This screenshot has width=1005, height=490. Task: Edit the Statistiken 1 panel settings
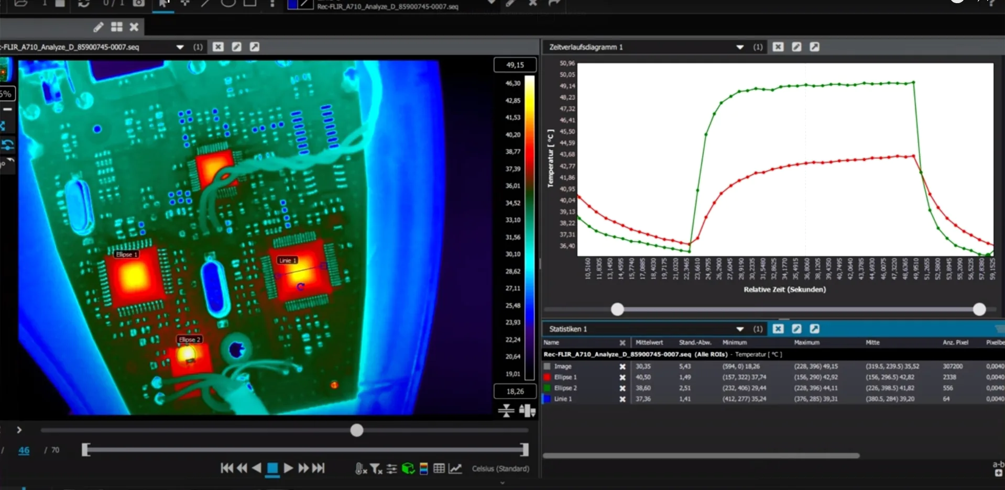click(796, 329)
